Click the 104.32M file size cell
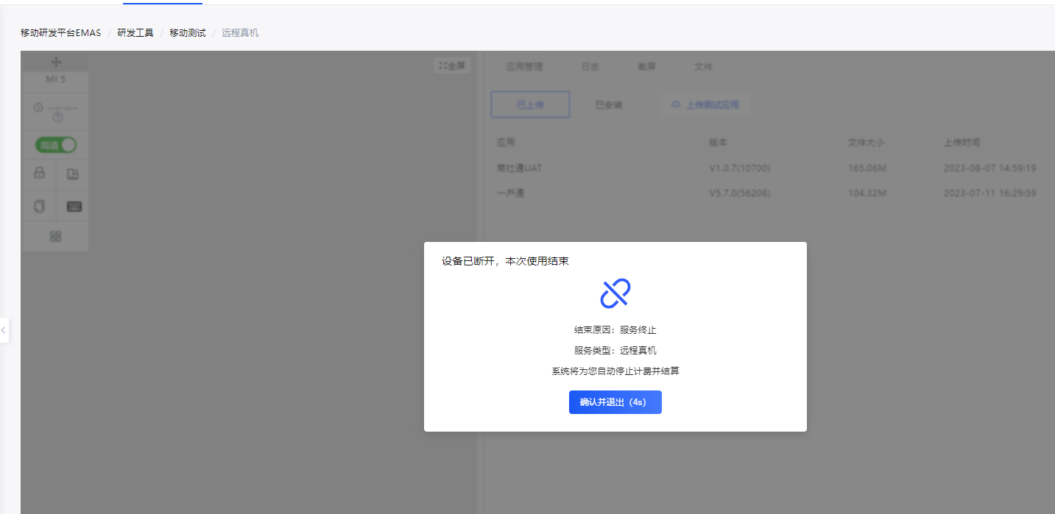This screenshot has height=514, width=1055. 867,193
